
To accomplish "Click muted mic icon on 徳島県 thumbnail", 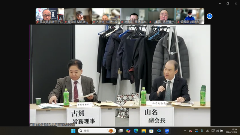I will pyautogui.click(x=122, y=22).
